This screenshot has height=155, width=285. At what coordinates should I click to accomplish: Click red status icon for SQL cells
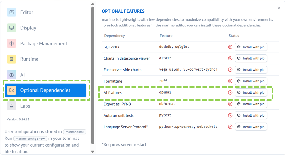point(230,47)
